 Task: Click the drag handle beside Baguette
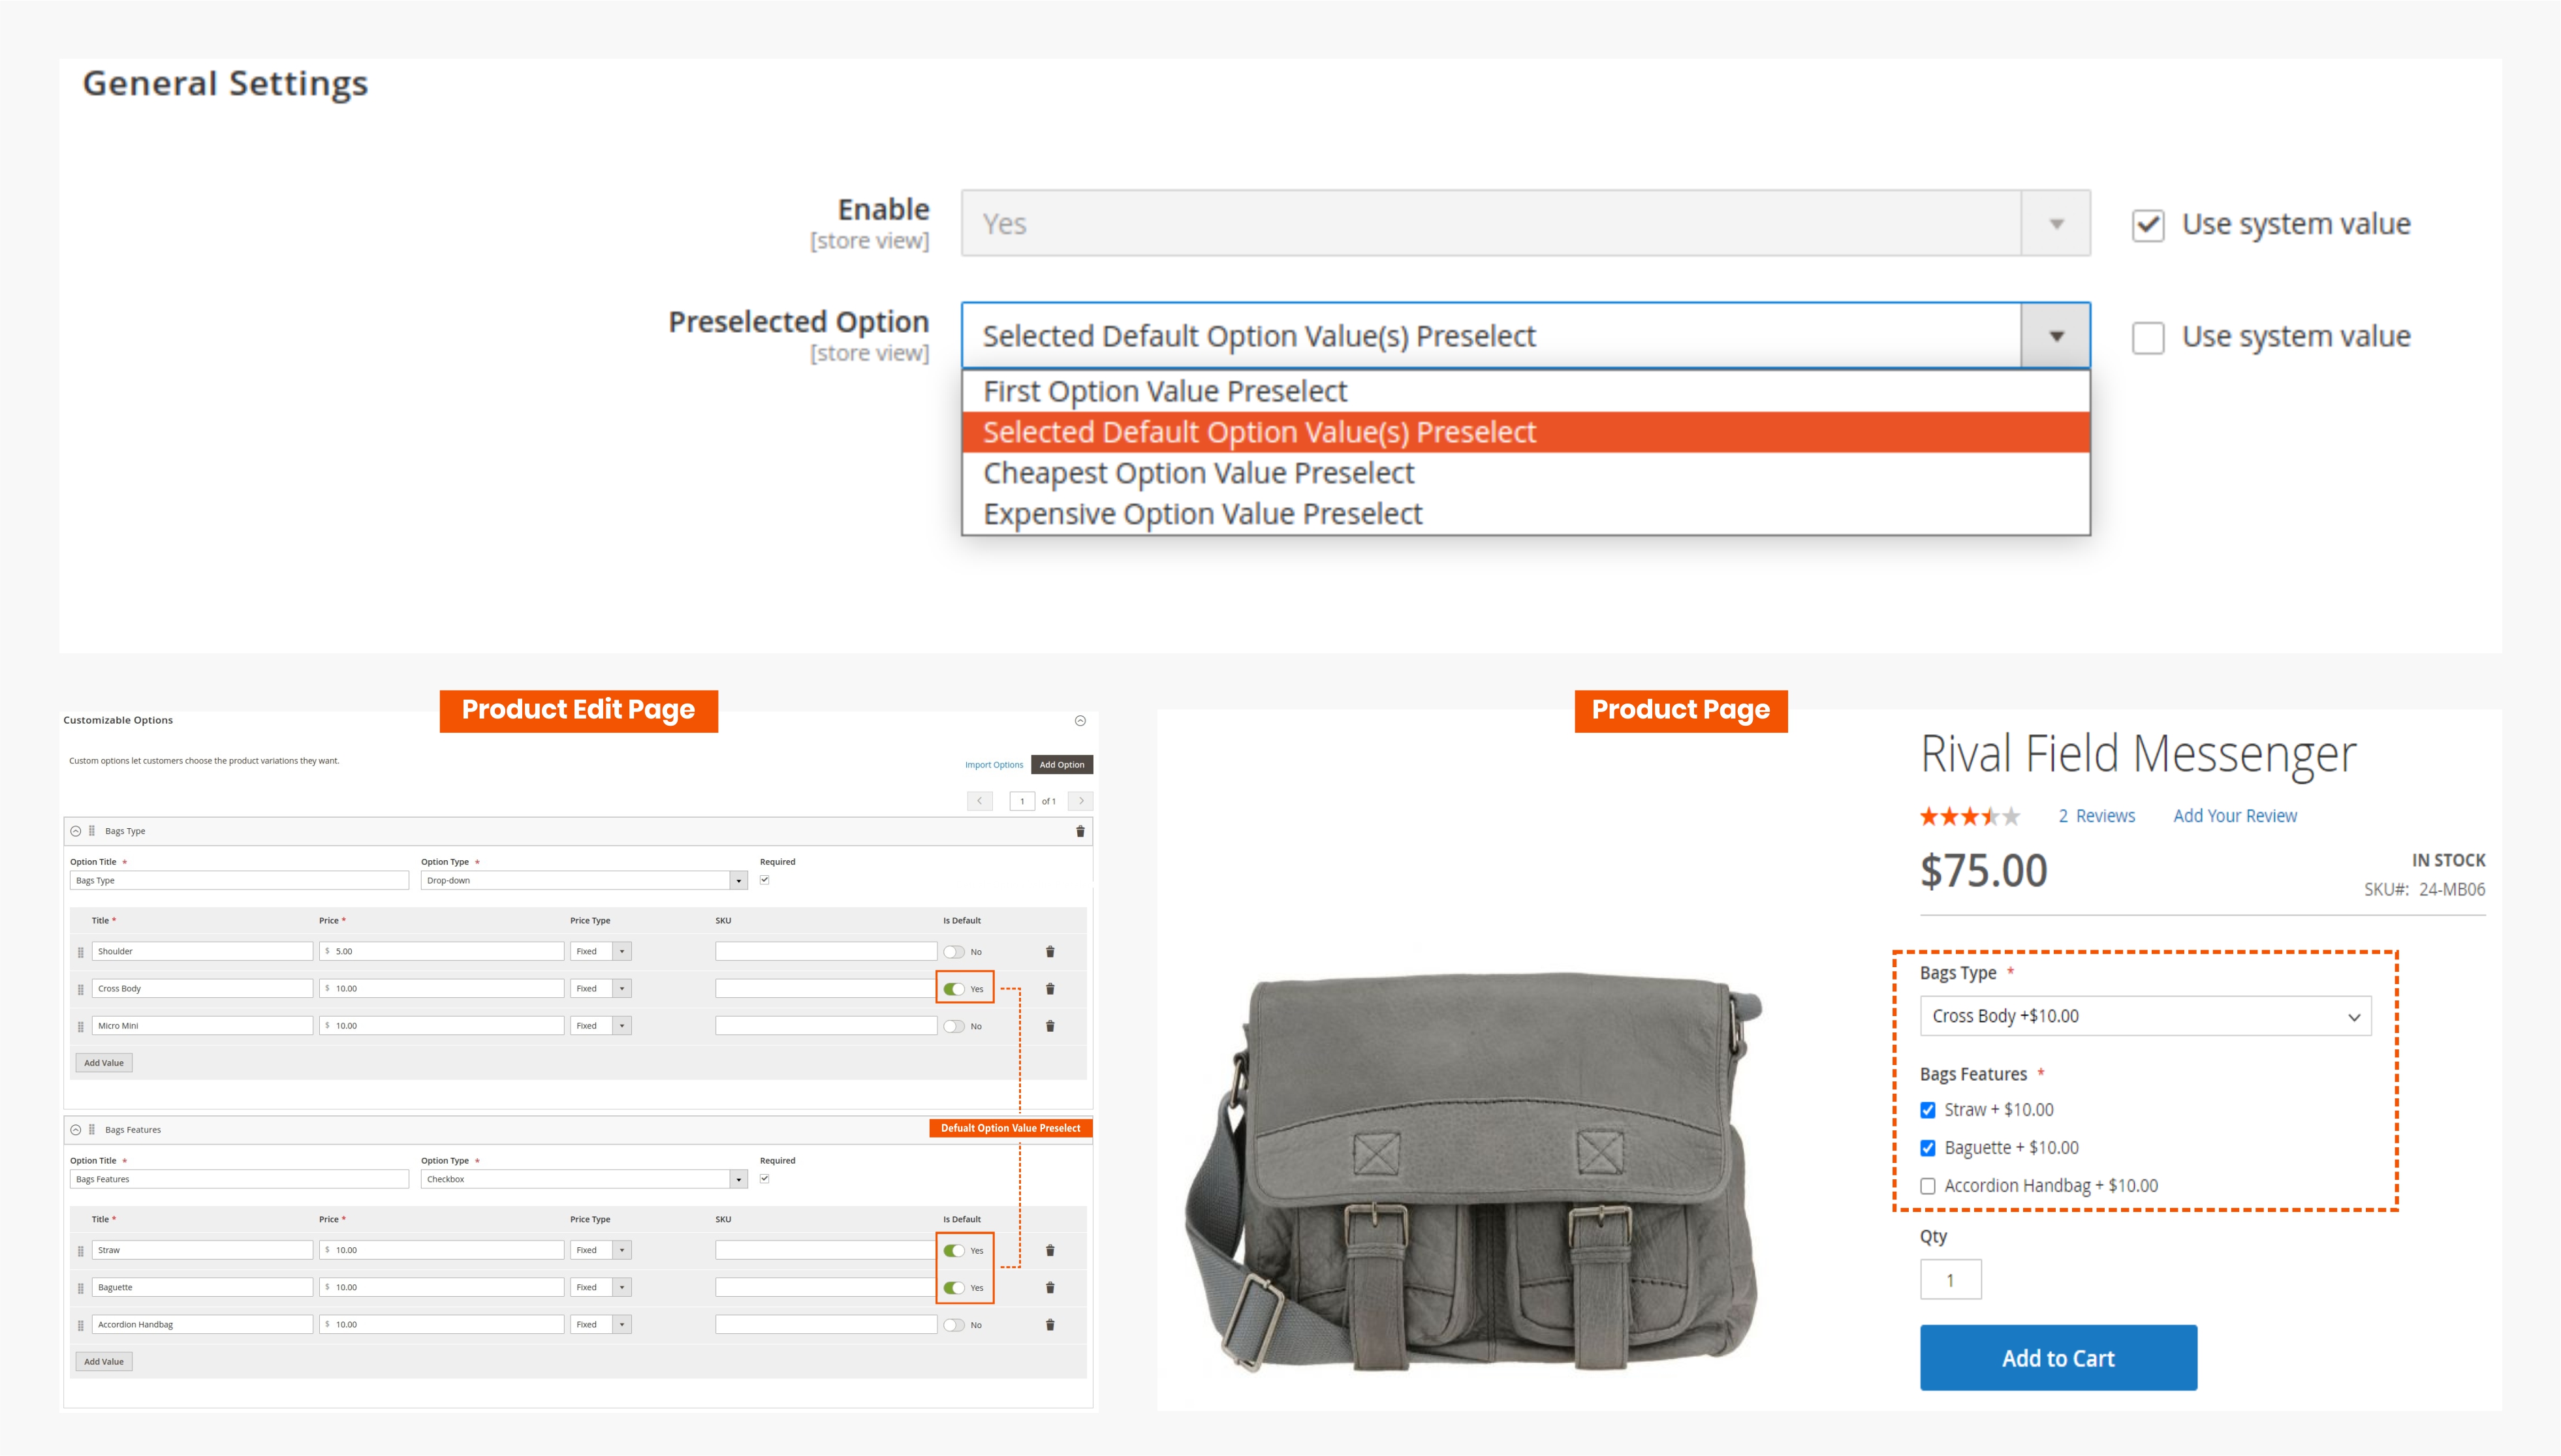(x=81, y=1288)
